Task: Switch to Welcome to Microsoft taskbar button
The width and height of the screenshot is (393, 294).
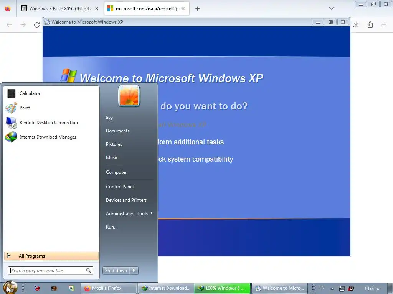Action: [279, 288]
